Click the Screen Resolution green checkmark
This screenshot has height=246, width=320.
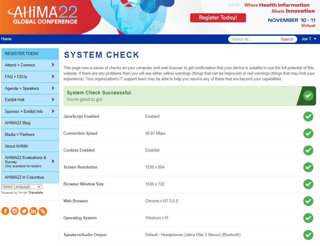(x=308, y=167)
